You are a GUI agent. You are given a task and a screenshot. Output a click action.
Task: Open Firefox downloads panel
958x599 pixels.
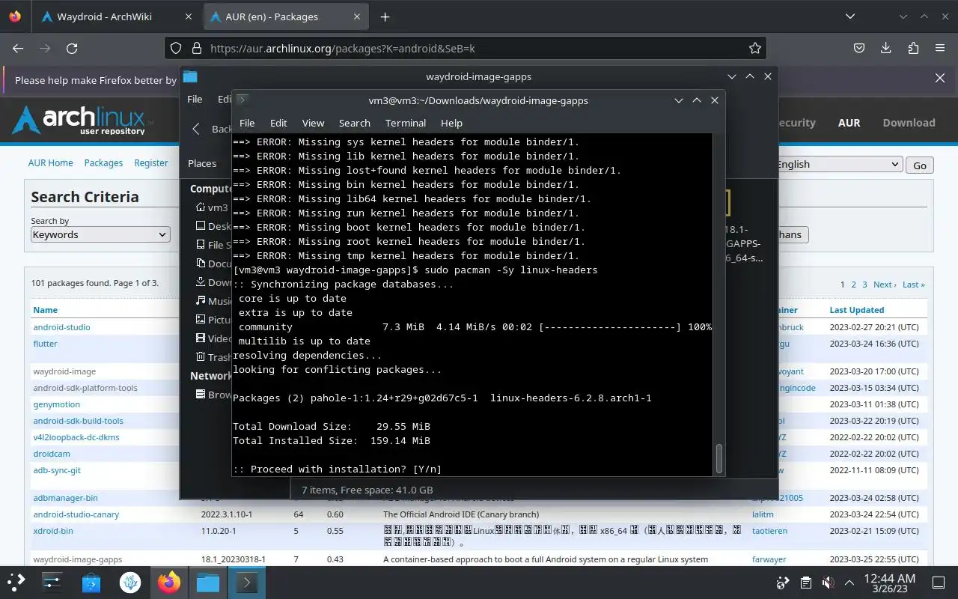point(886,48)
